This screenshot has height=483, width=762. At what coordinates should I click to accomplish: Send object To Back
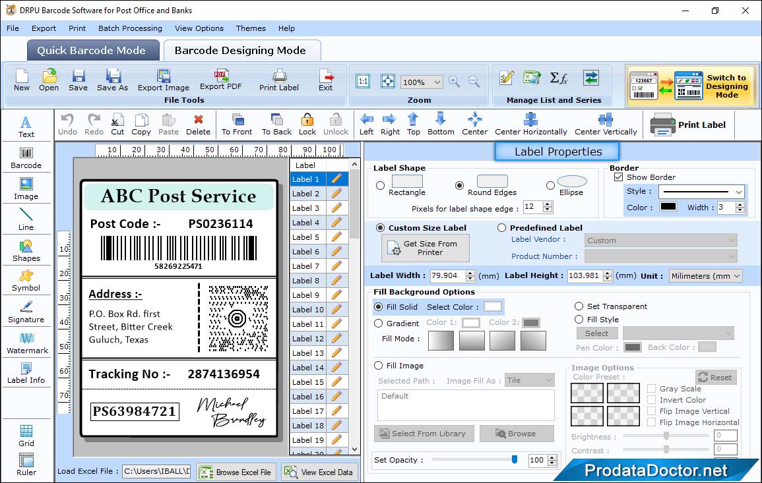tap(277, 125)
